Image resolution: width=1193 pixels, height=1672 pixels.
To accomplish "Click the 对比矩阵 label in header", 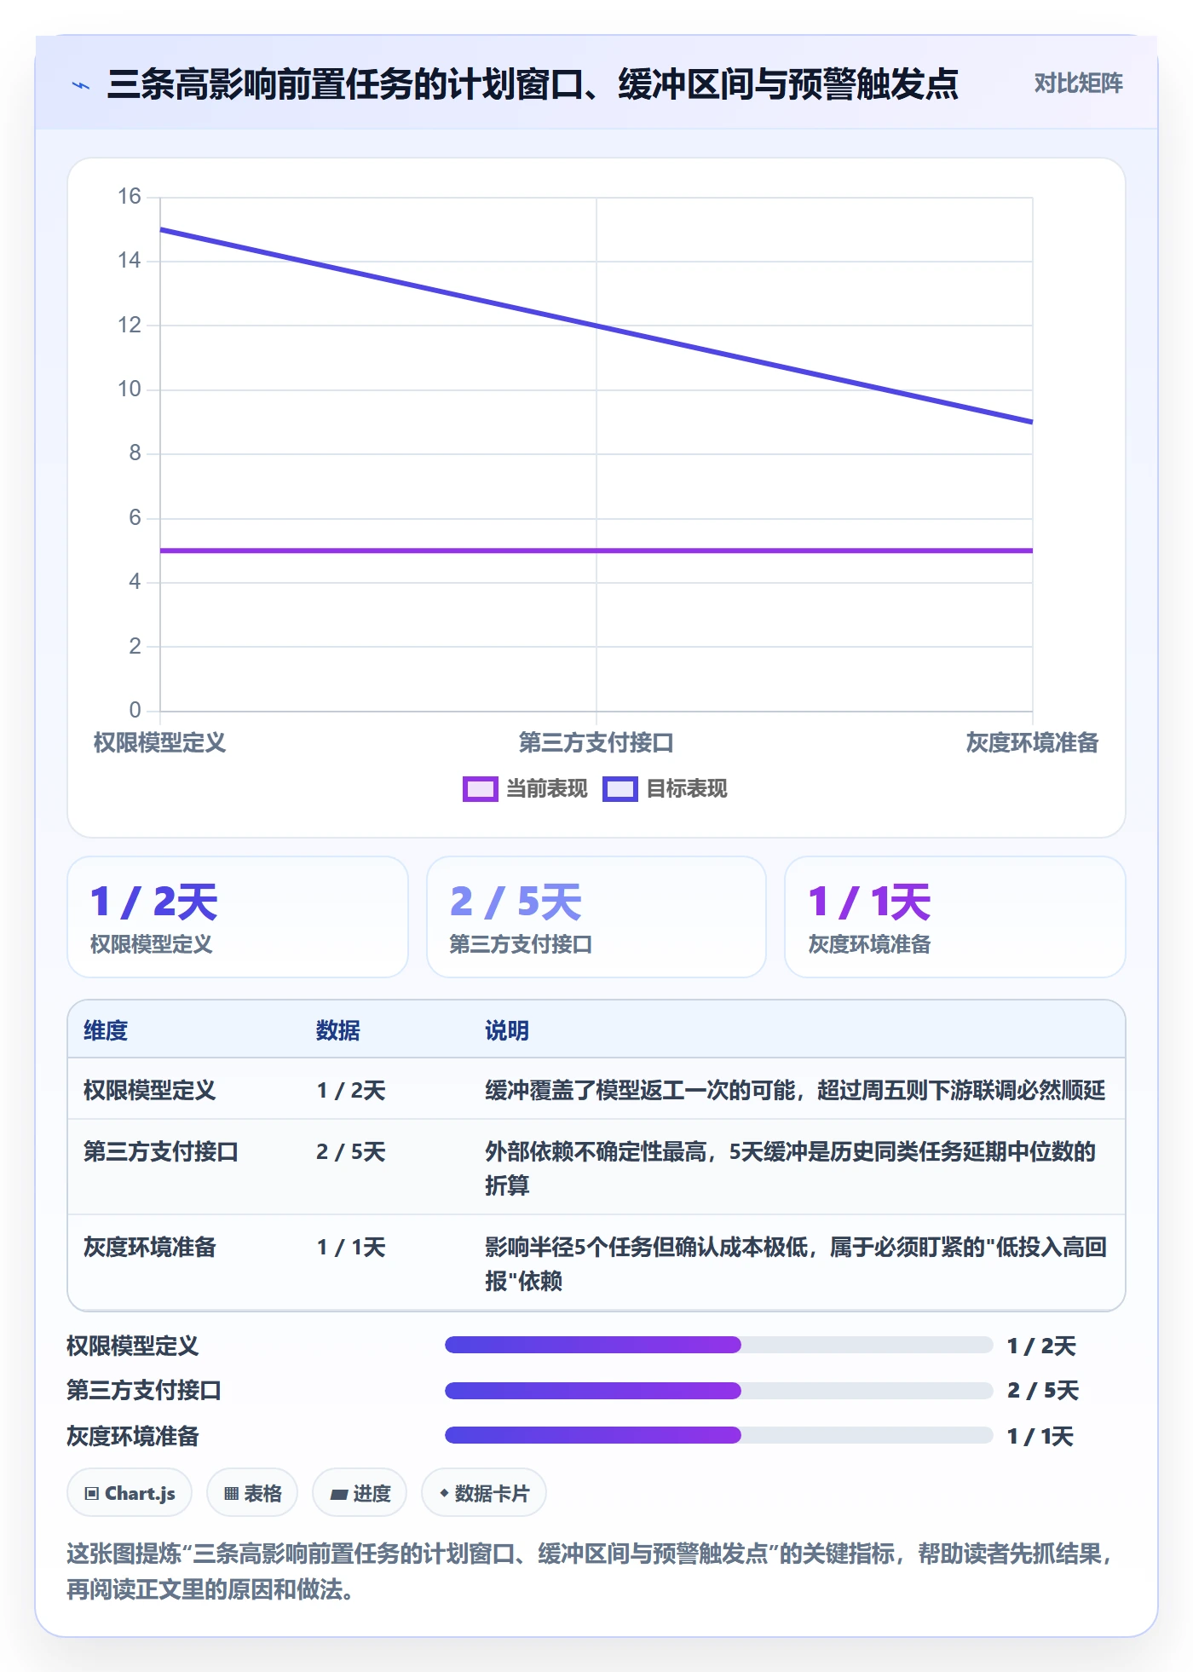I will pyautogui.click(x=1078, y=84).
